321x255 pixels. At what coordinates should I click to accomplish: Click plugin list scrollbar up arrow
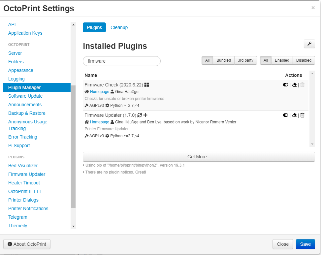coord(312,74)
